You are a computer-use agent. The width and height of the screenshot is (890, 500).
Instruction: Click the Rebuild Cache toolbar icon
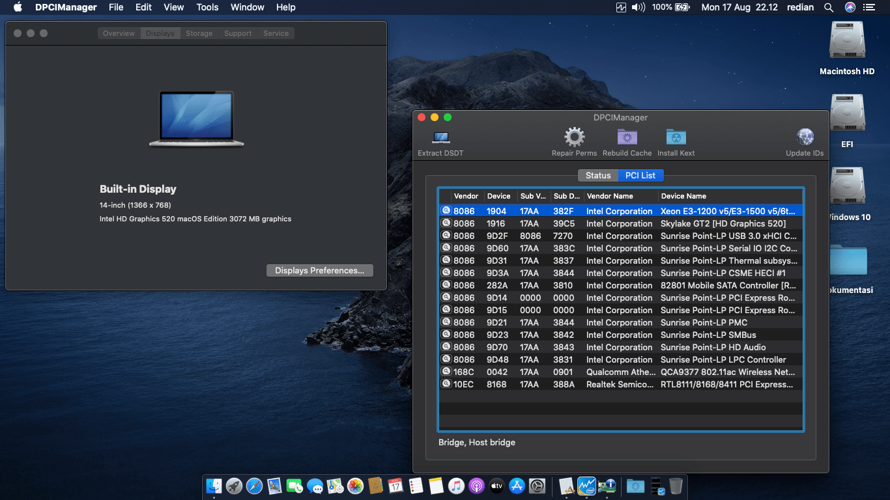tap(627, 137)
